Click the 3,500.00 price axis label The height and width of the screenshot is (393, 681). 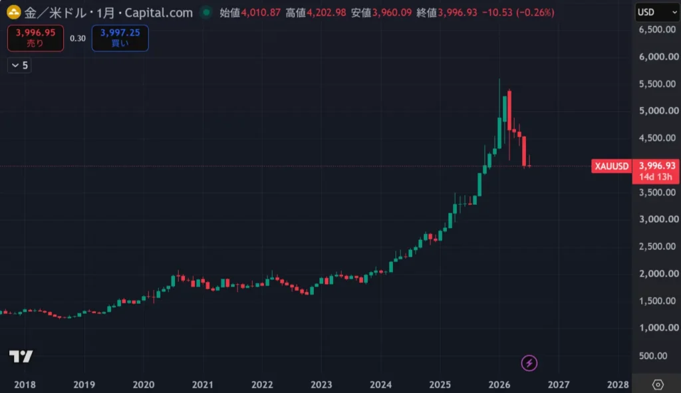tap(657, 192)
